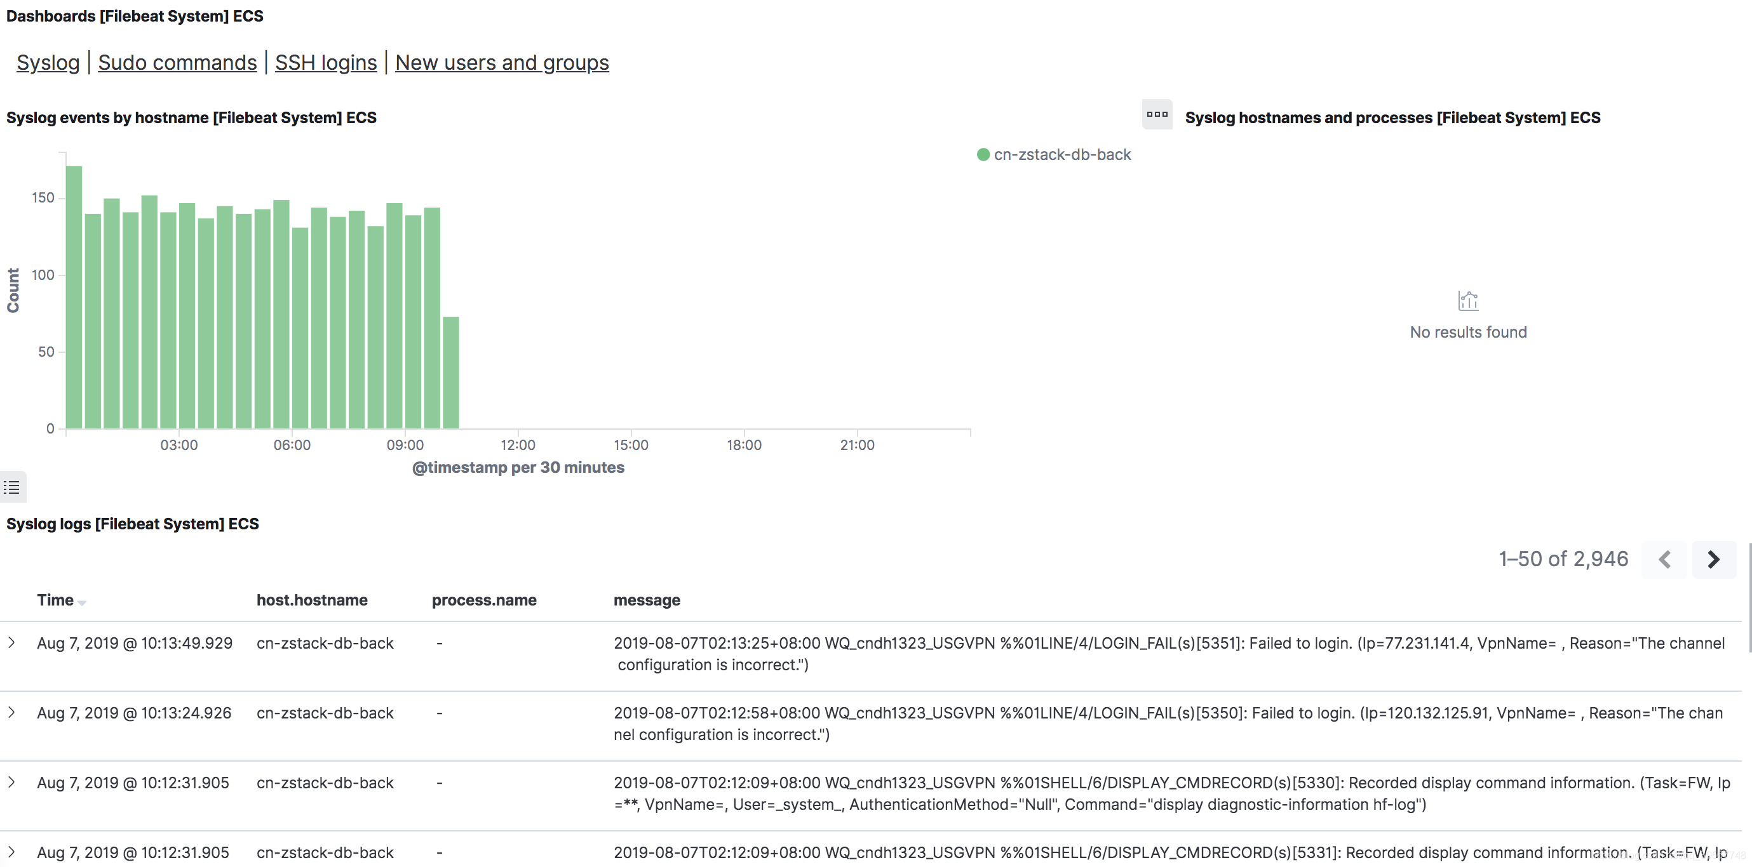Expand log row at 10:13:24.926
The image size is (1752, 867).
click(x=11, y=713)
